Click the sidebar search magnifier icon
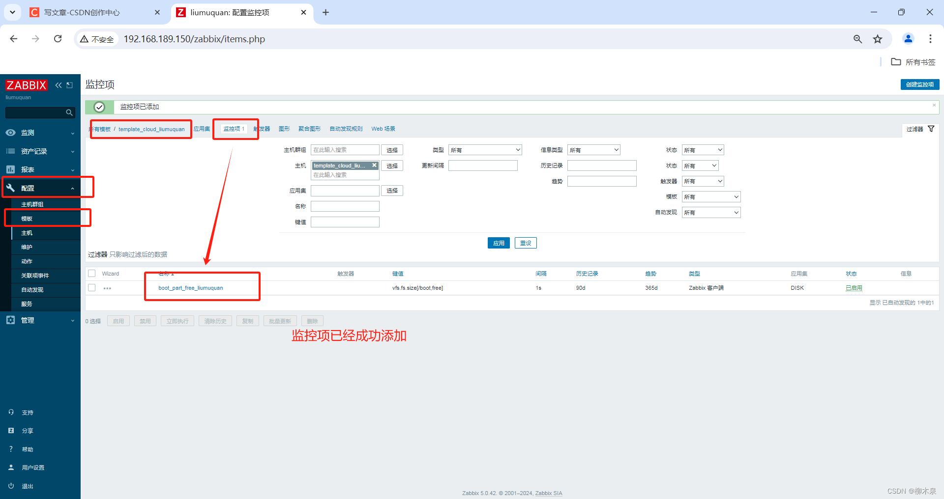944x499 pixels. pyautogui.click(x=69, y=112)
